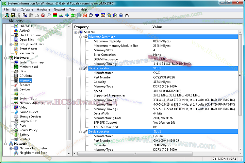Collapse the Device Locator Slot 1 group
The height and width of the screenshot is (163, 245).
[x=80, y=69]
